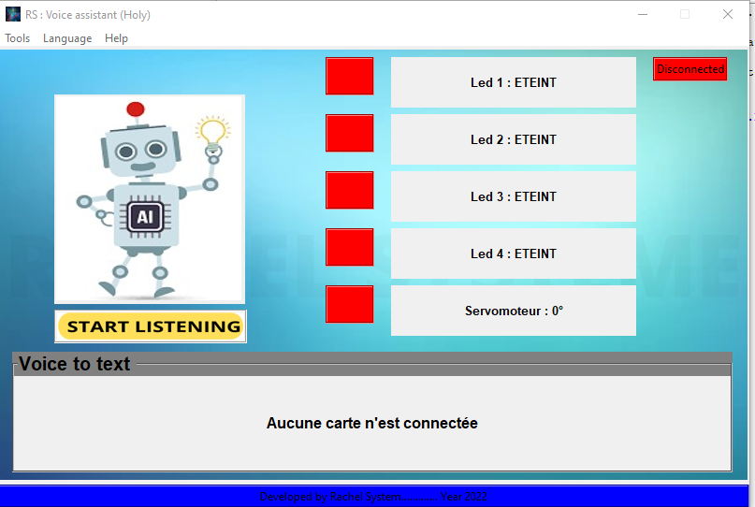755x507 pixels.
Task: Click the Led 1 : ETEINT button
Action: click(x=514, y=82)
